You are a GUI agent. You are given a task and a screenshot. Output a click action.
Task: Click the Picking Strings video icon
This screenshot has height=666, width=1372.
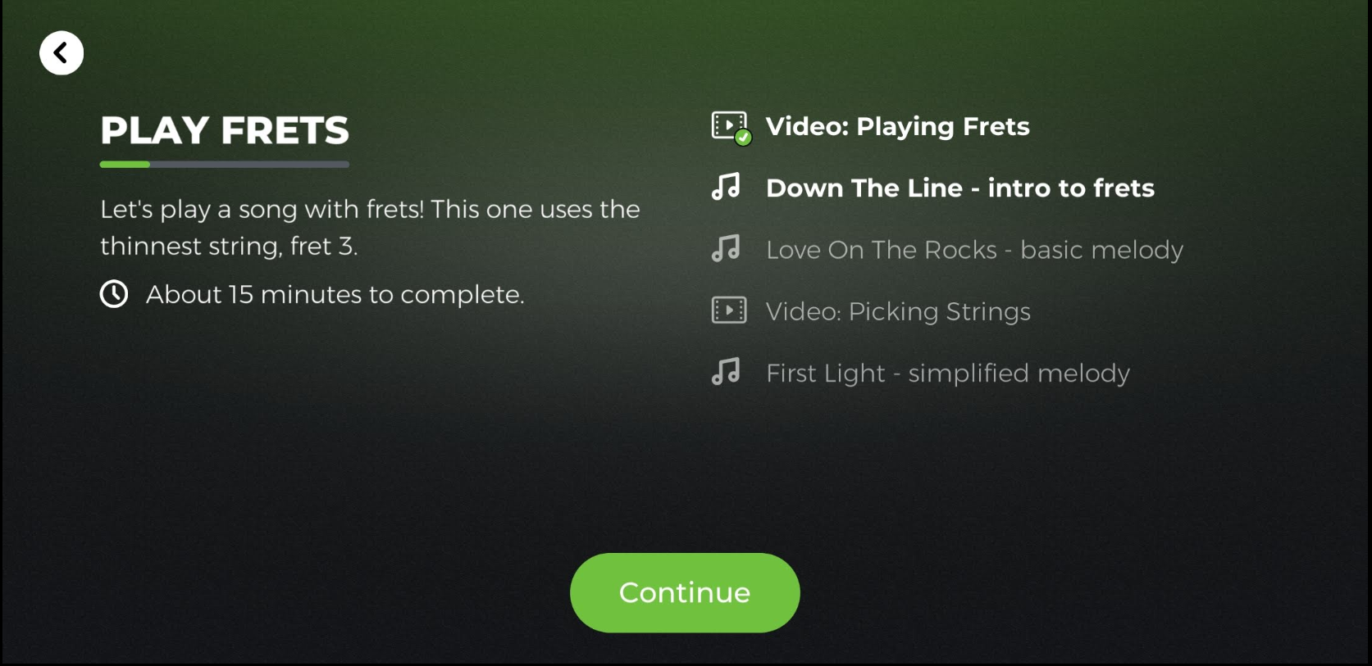pos(728,310)
